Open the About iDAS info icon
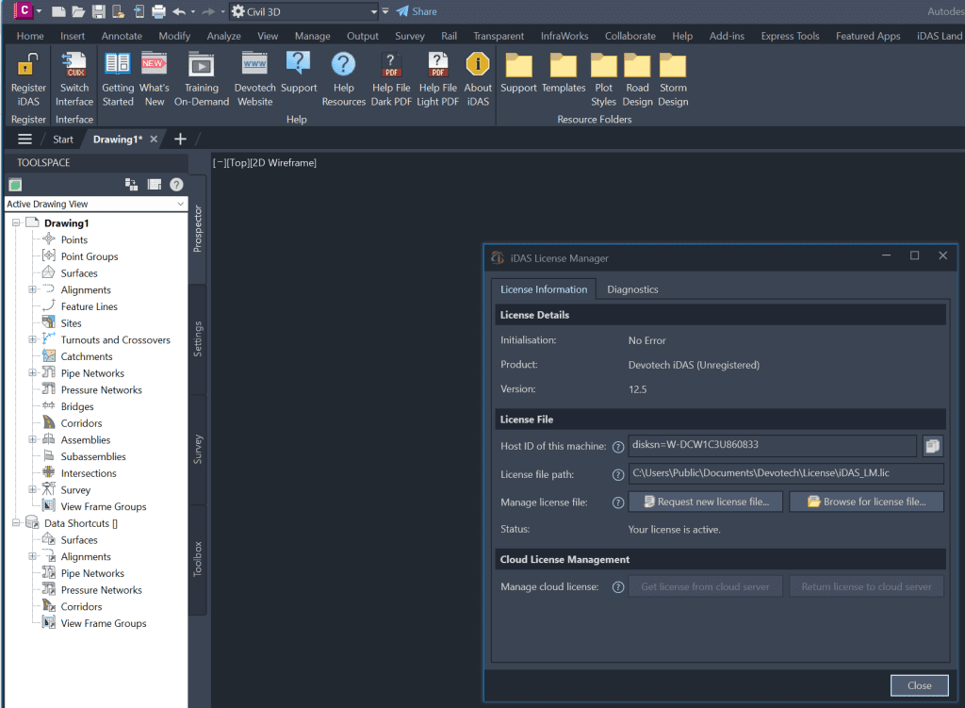965x708 pixels. click(x=478, y=65)
